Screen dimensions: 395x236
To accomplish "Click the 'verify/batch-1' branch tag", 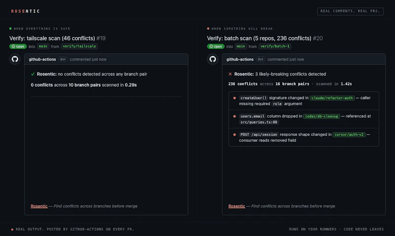I will pyautogui.click(x=275, y=46).
